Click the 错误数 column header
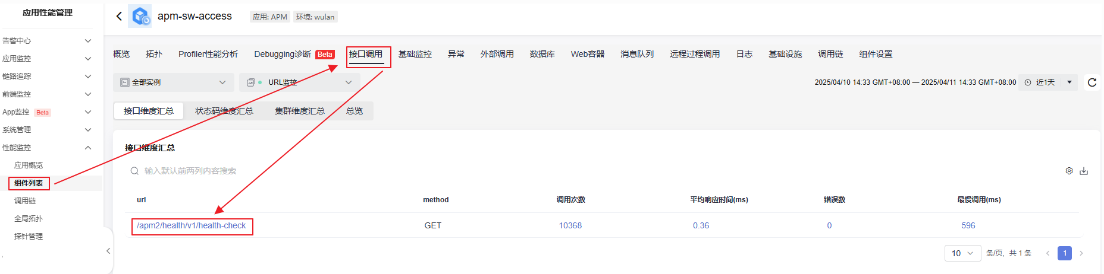 pyautogui.click(x=835, y=200)
